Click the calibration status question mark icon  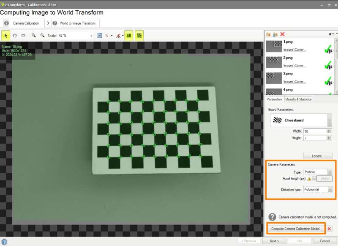[272, 217]
